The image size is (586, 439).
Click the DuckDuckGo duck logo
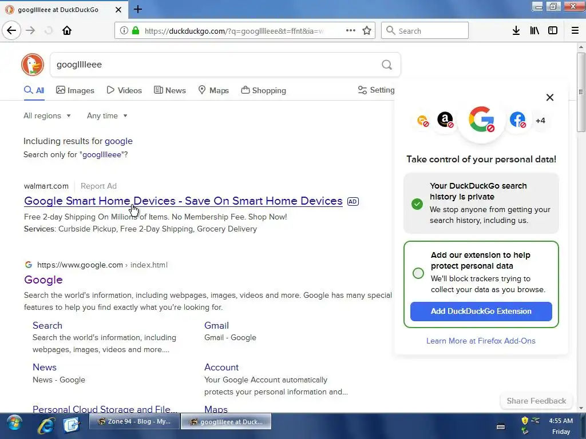[x=33, y=65]
